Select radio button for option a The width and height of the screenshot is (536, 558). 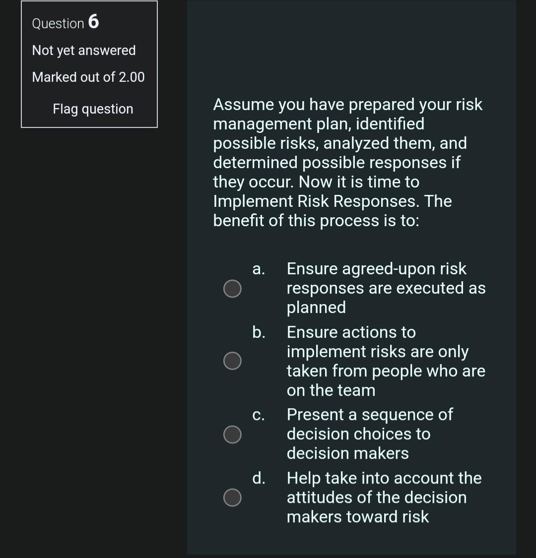(232, 288)
